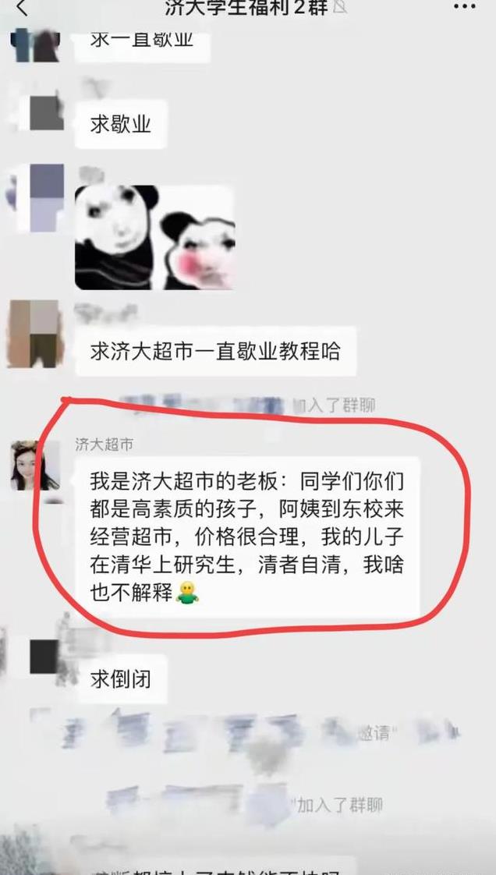Open the three-dot group menu
This screenshot has width=496, height=875.
pyautogui.click(x=464, y=7)
